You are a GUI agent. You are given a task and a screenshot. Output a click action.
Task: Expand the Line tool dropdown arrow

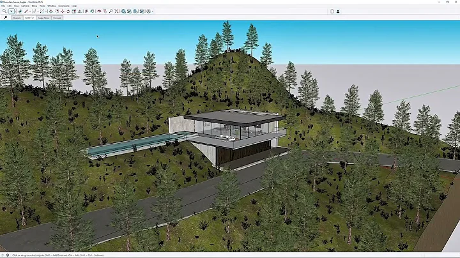point(30,11)
